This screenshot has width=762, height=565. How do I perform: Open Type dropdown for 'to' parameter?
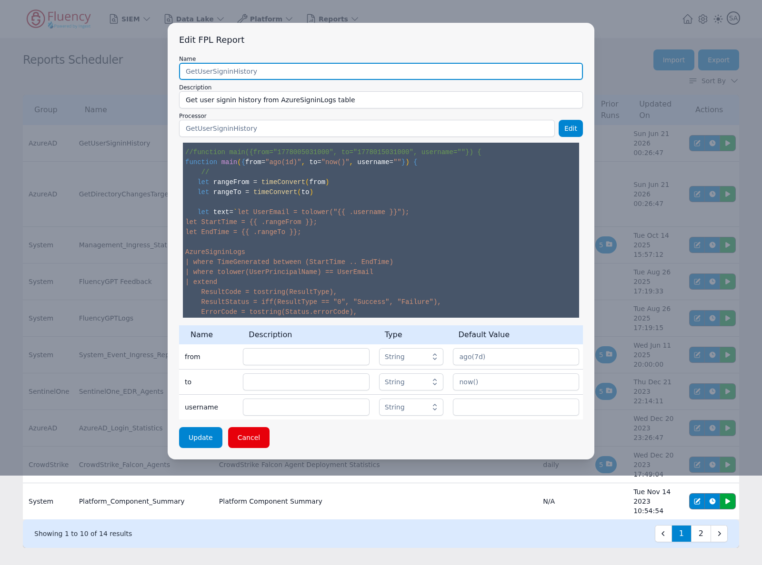(x=411, y=382)
